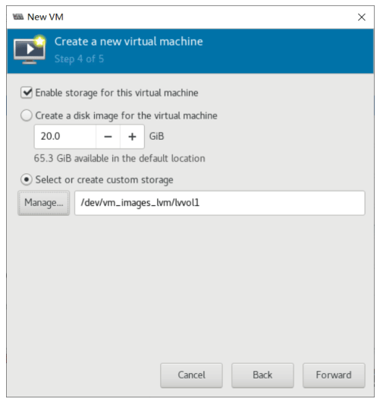Click the new virtual machine monitor icon
The height and width of the screenshot is (402, 383).
coord(30,49)
